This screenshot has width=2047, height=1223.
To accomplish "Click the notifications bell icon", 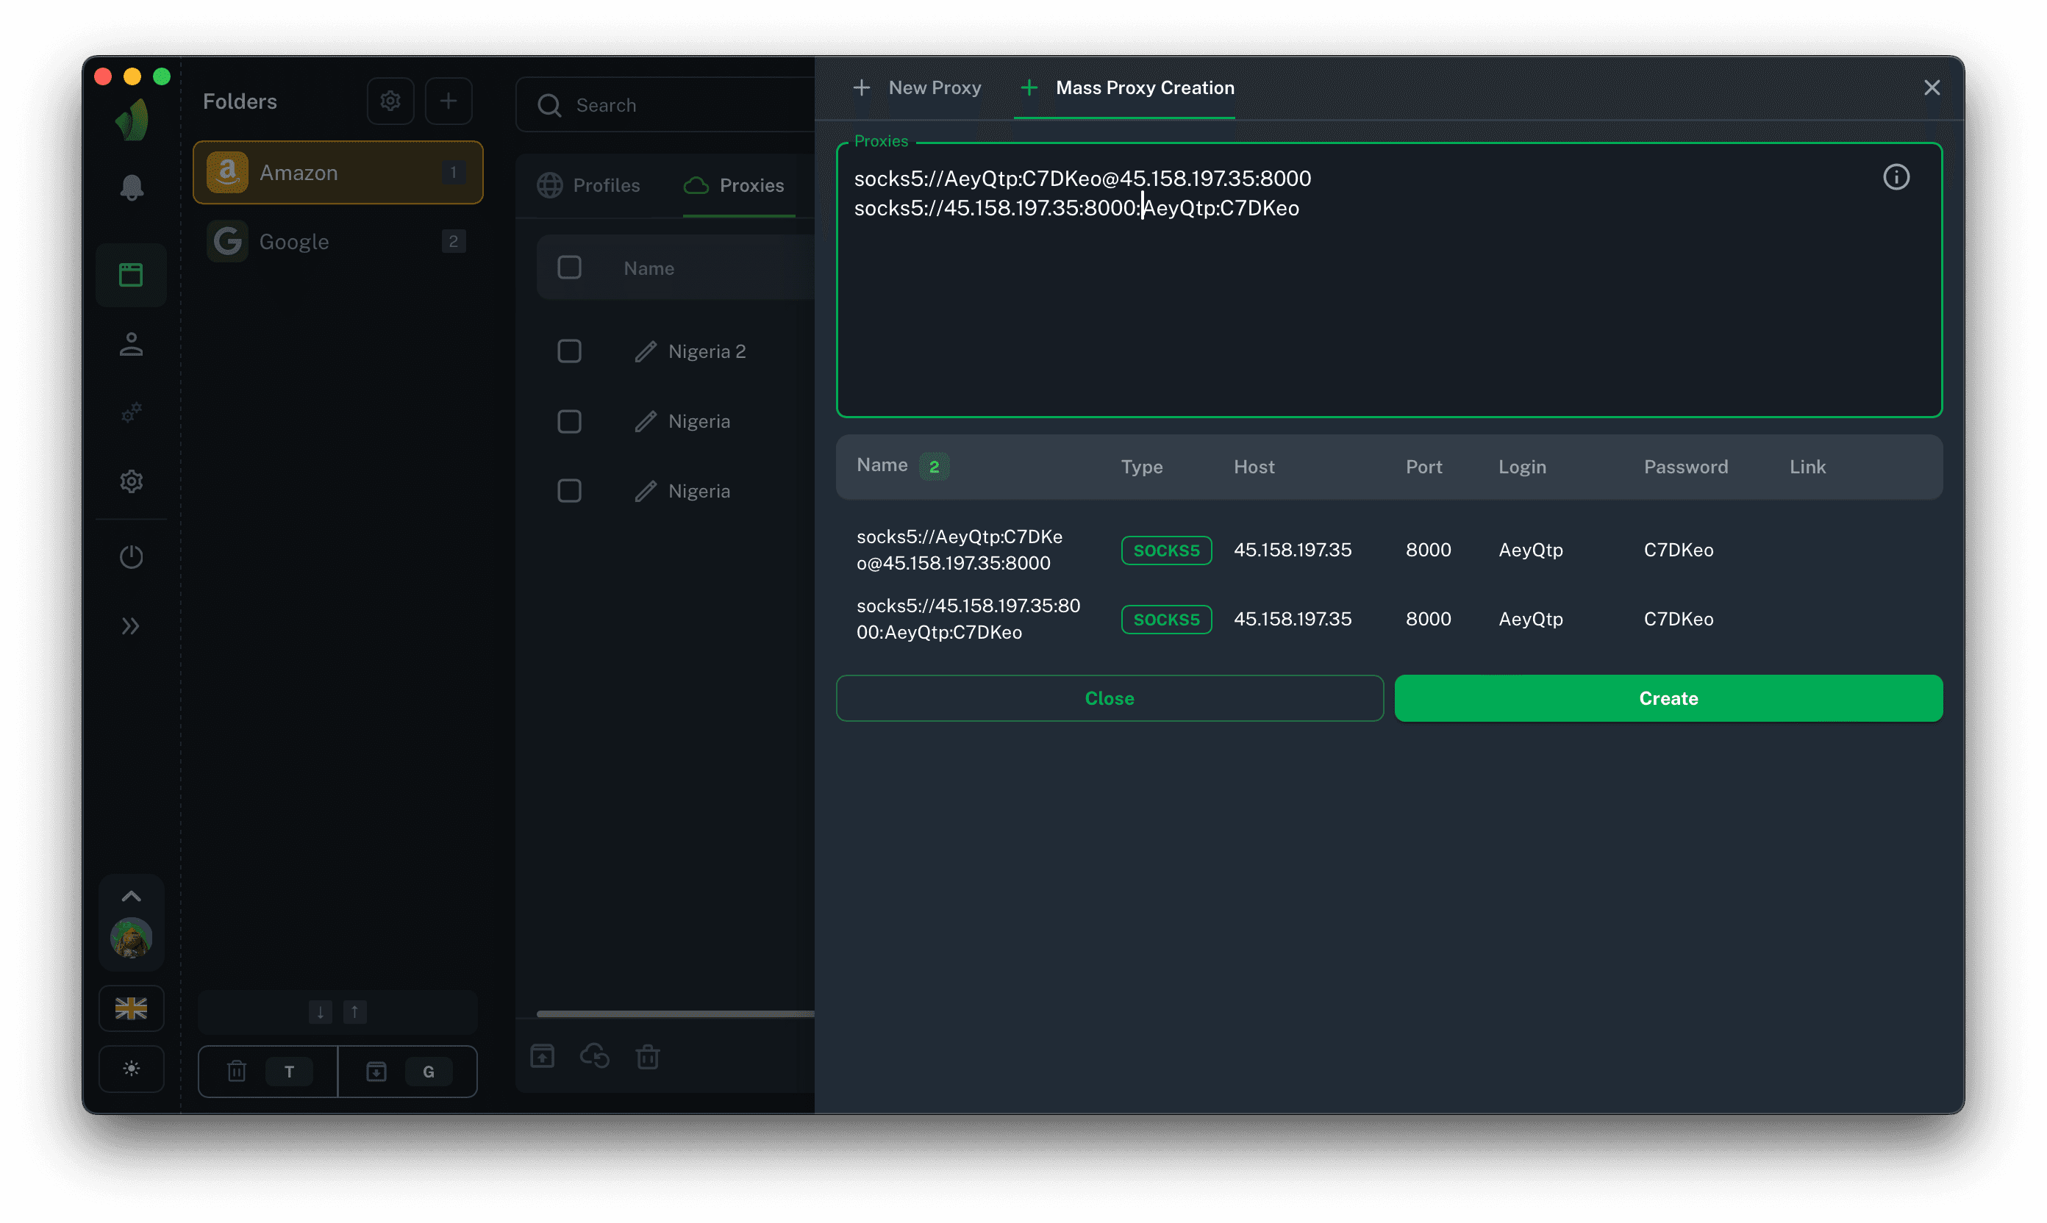I will (131, 188).
